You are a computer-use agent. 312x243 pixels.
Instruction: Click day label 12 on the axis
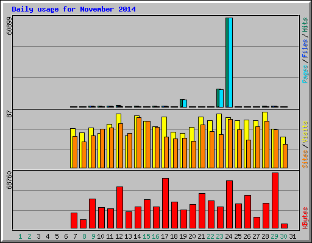click(119, 236)
